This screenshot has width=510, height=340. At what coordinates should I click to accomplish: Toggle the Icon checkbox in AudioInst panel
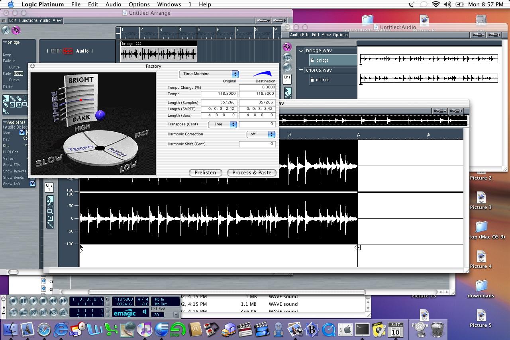click(x=22, y=133)
